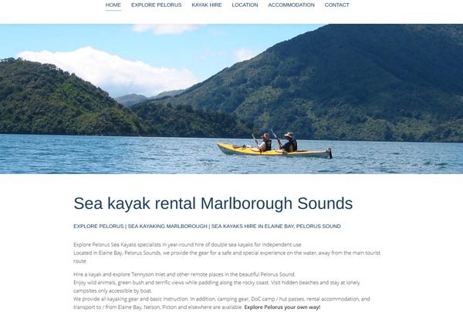463x312 pixels.
Task: Click the line starting Hire a kayak
Action: 184,274
